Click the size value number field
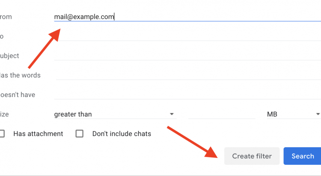The width and height of the screenshot is (321, 176). [x=222, y=114]
